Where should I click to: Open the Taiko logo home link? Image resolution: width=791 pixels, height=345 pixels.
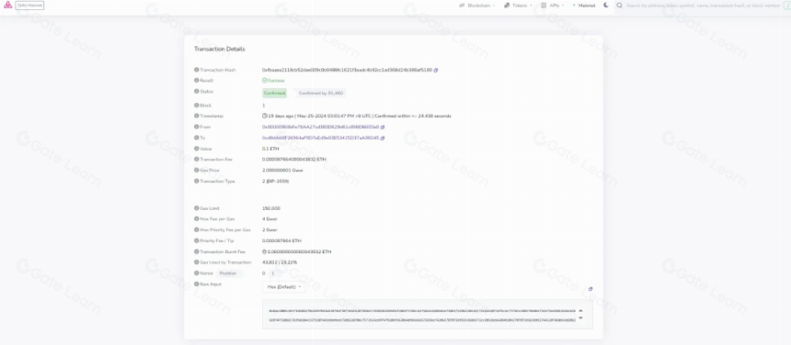(7, 5)
